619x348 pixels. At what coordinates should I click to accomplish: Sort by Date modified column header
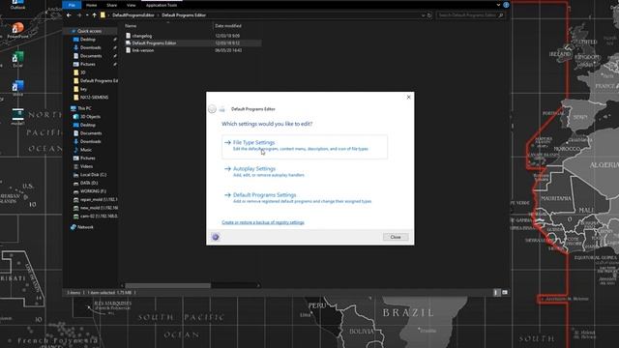pyautogui.click(x=228, y=26)
